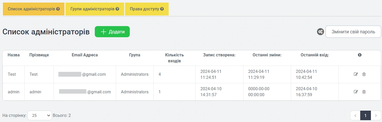The height and width of the screenshot is (122, 382).
Task: Go to previous page arrow
Action: click(x=355, y=116)
